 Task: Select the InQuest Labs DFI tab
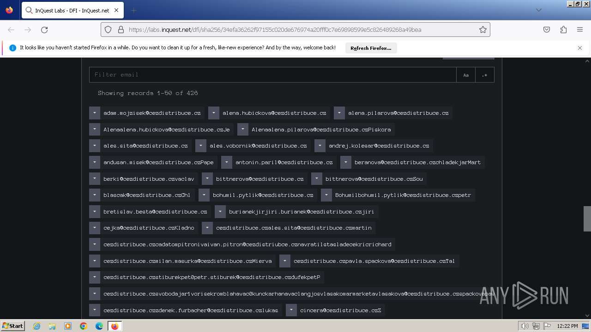72,10
